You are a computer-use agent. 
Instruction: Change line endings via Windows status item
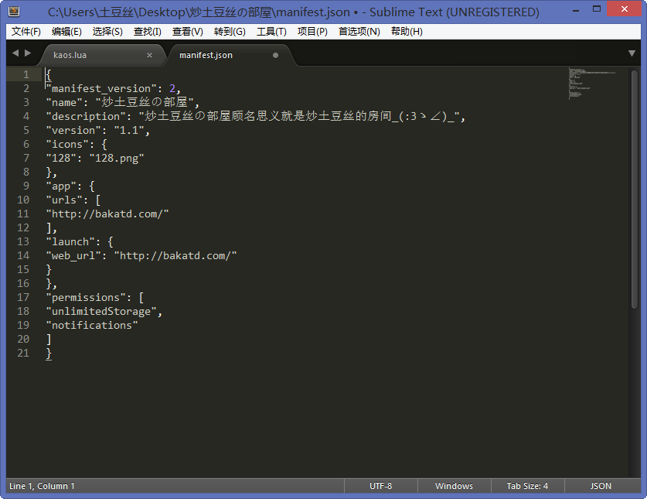pos(454,486)
